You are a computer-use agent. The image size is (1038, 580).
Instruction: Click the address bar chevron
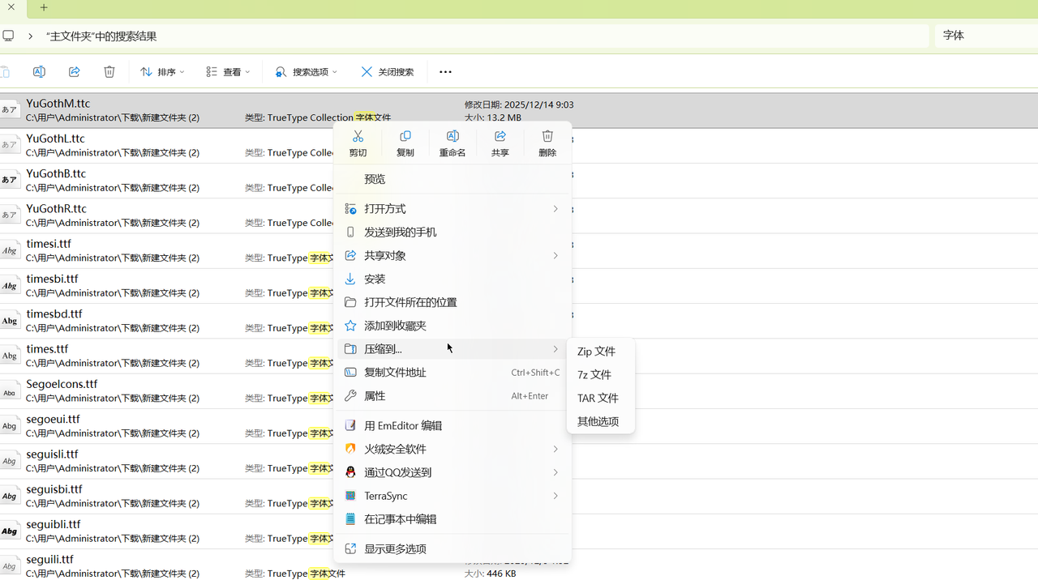coord(30,36)
